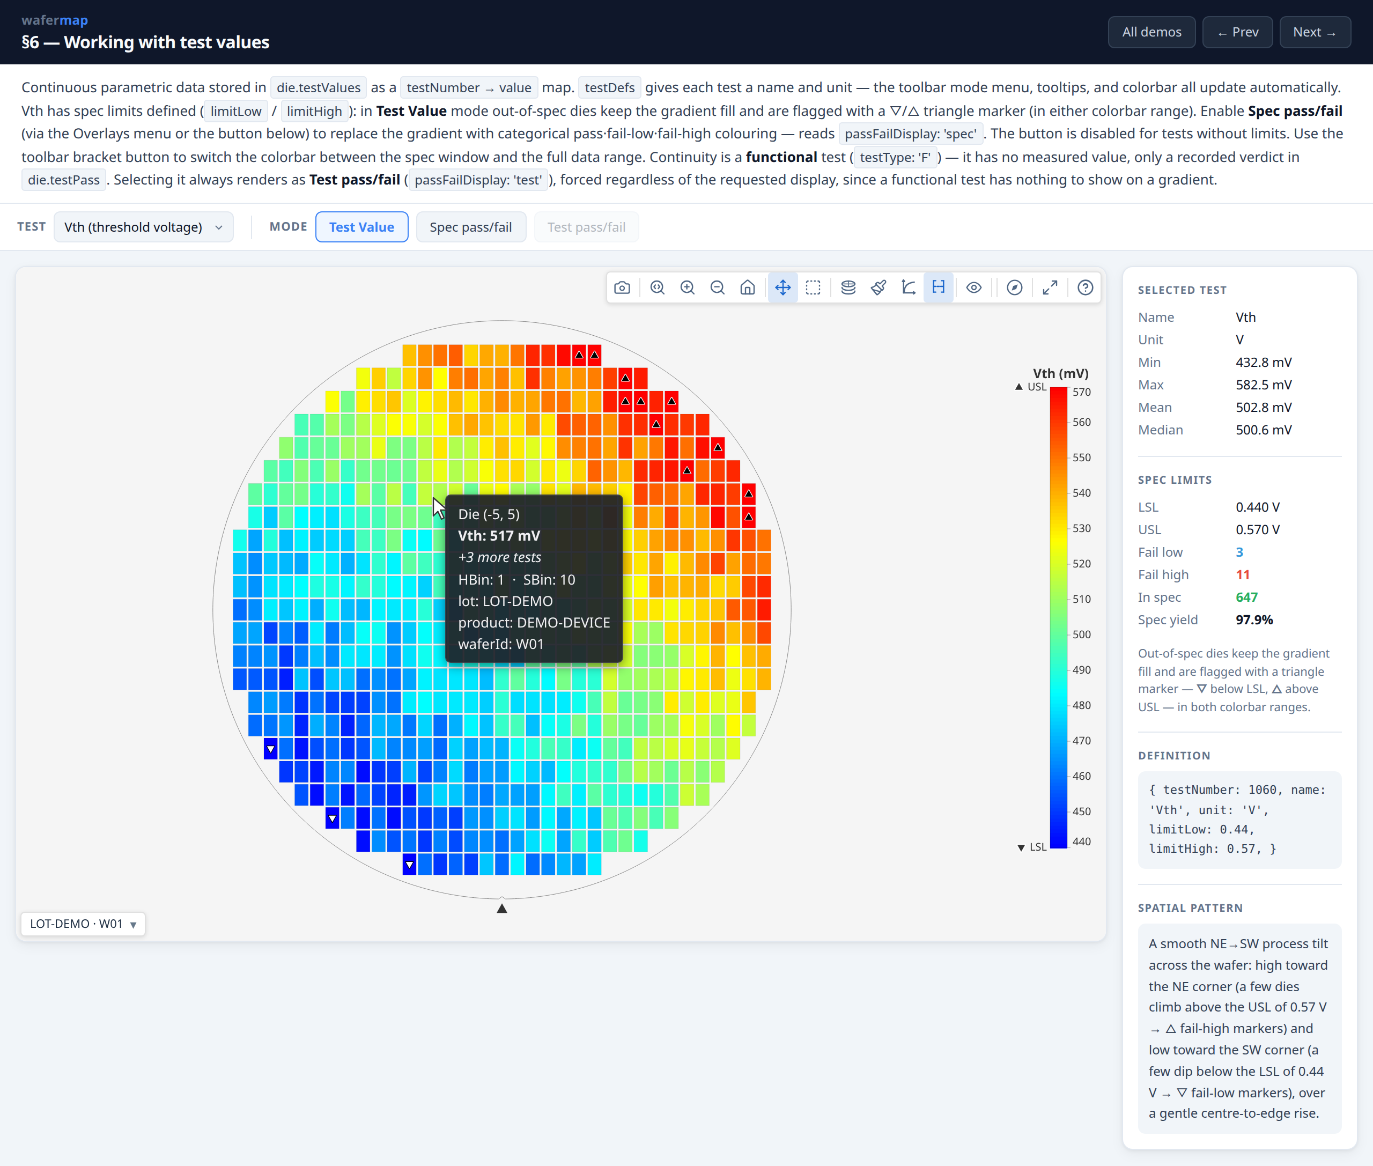Click the Min value 432.8 mV
Screen dimensions: 1373x1166
(x=1264, y=362)
